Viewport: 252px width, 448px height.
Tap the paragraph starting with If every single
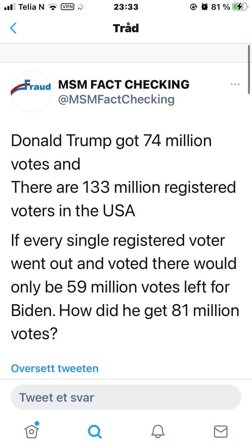[125, 287]
